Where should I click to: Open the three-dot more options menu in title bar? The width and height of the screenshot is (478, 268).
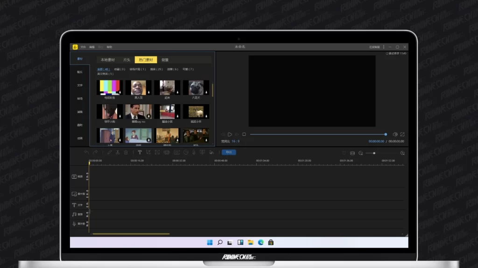[384, 47]
